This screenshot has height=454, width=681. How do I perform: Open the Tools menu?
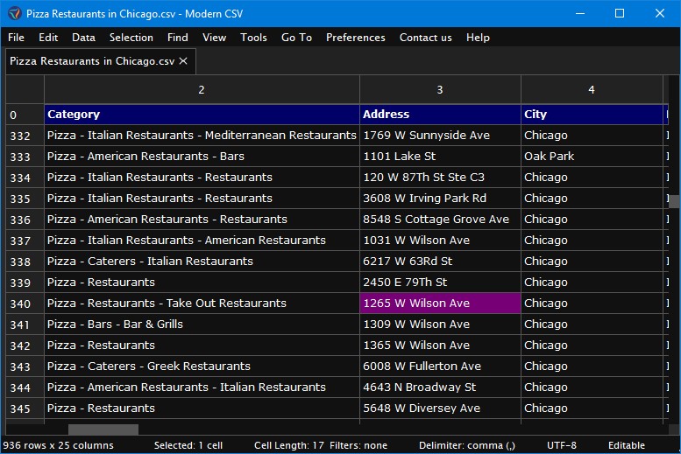253,38
